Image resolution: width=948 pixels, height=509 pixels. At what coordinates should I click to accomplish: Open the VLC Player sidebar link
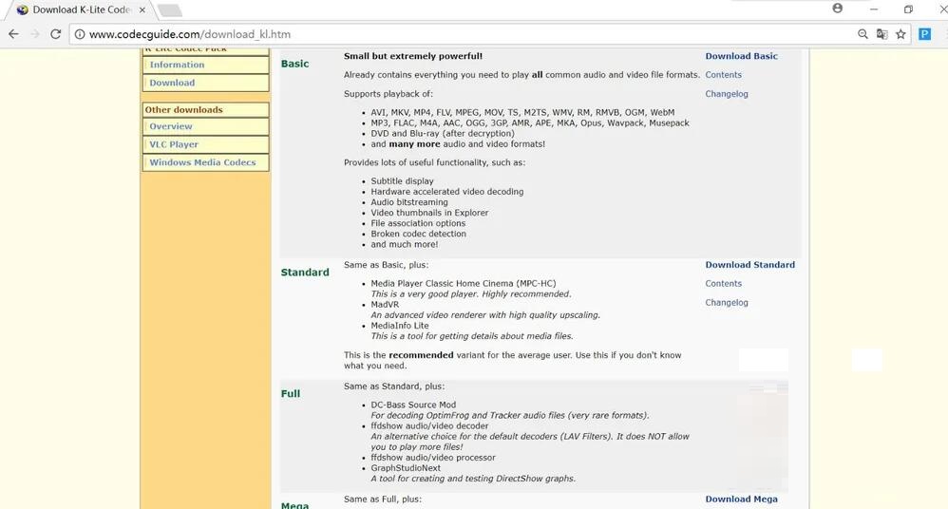click(x=174, y=144)
